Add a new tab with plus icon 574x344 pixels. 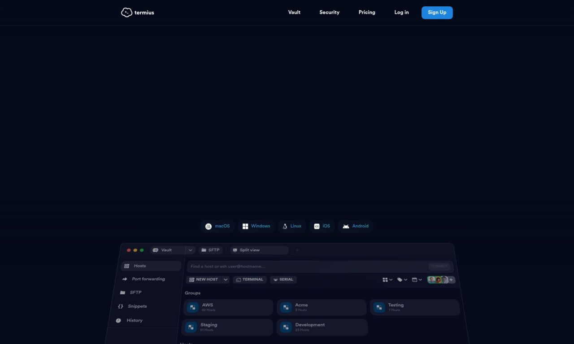(297, 250)
